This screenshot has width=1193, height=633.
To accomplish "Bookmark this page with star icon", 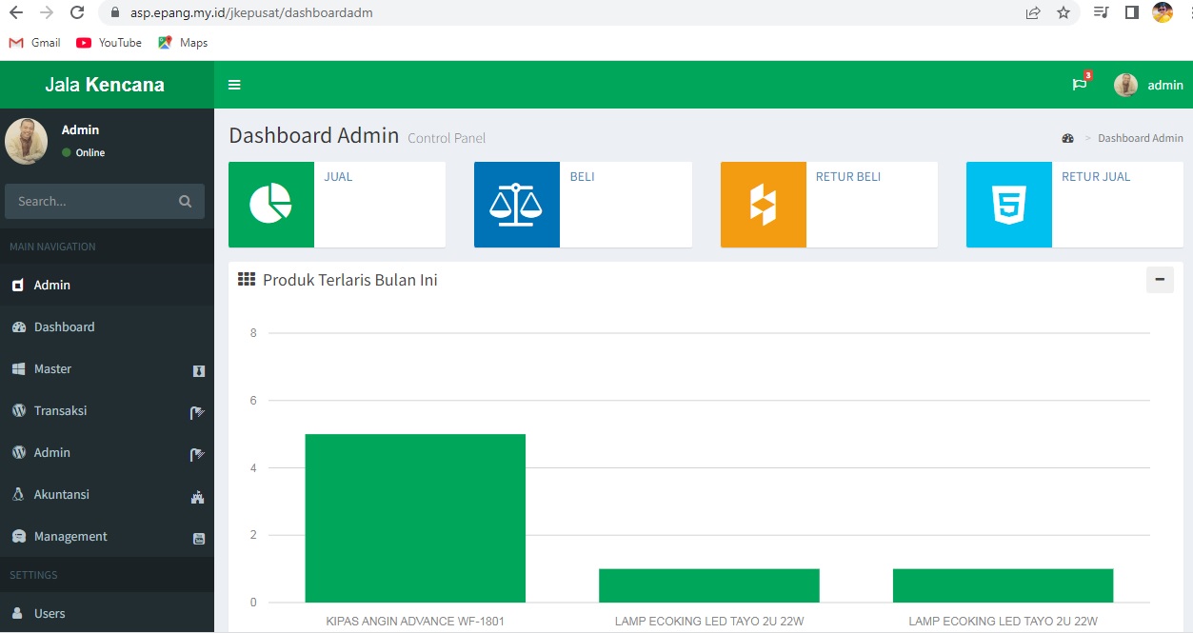I will 1064,12.
